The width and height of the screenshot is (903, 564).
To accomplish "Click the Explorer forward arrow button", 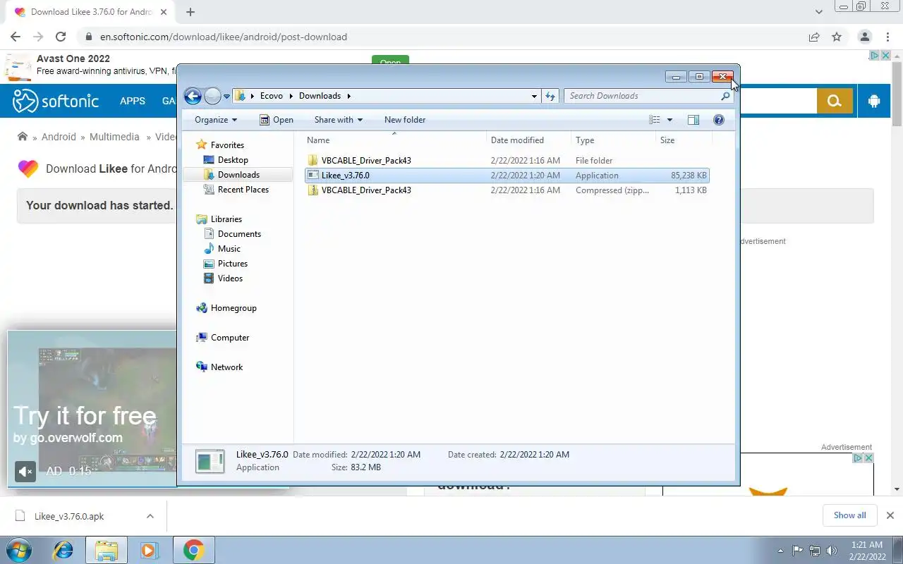I will click(x=212, y=96).
